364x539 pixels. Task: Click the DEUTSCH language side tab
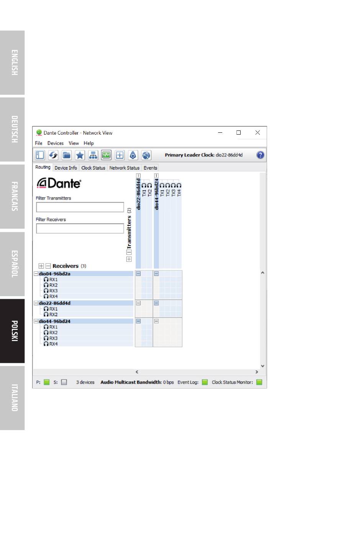click(x=12, y=130)
